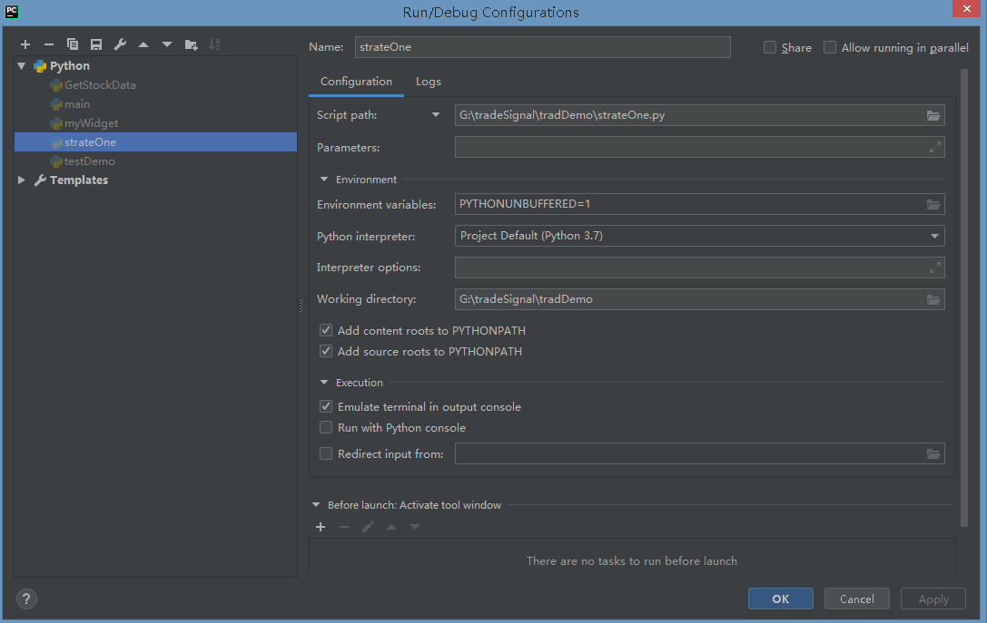
Task: Select the Templates tree item label
Action: click(x=79, y=180)
